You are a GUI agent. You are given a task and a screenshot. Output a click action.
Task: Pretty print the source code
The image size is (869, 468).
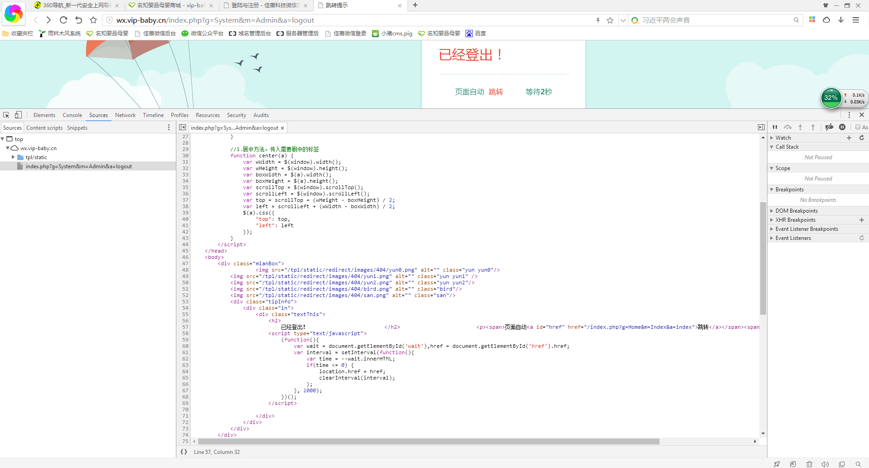point(184,452)
